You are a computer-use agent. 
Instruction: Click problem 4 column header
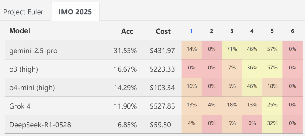coord(252,31)
